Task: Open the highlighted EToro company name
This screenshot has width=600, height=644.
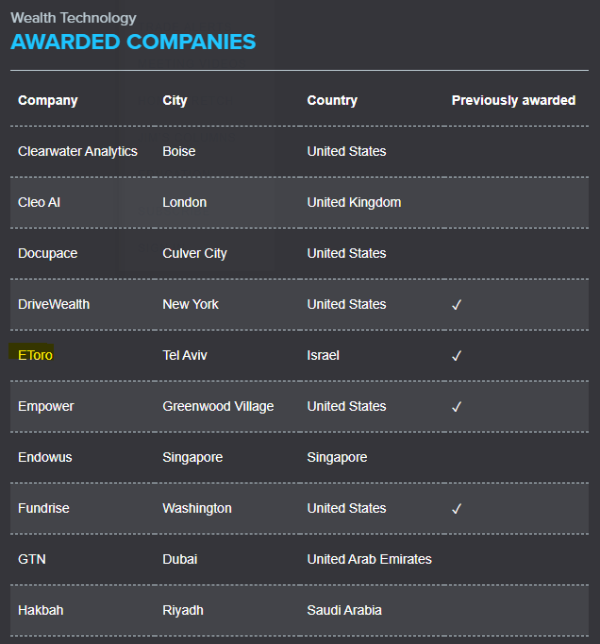Action: coord(36,355)
